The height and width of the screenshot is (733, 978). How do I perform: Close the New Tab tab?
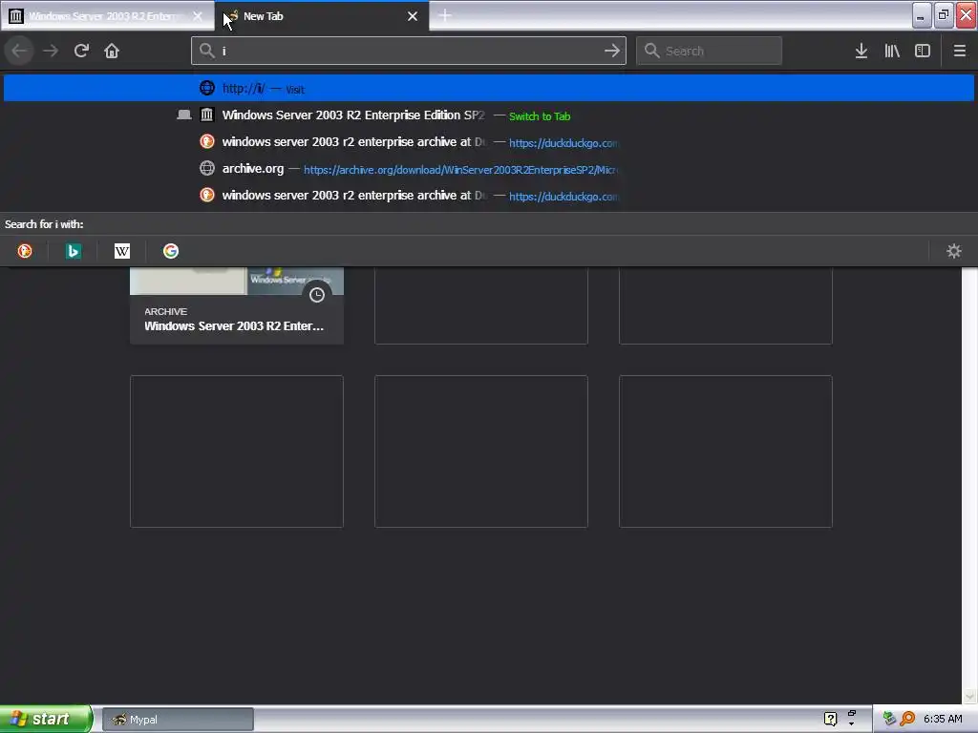coord(413,16)
